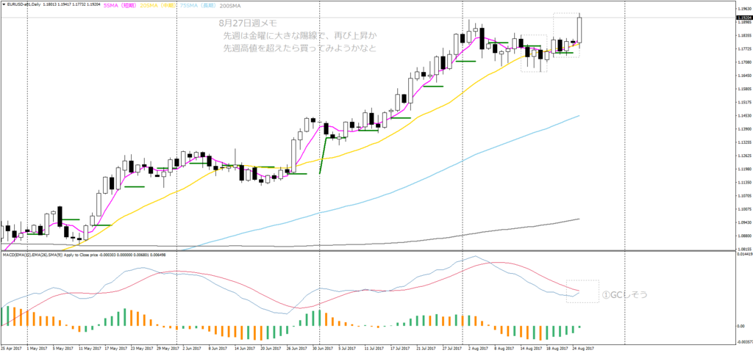Click the memo line starting 先週は金曜に
This screenshot has width=753, height=353.
[x=300, y=36]
